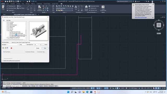Open the search phrase input box
167x94 pixels.
(124, 1)
